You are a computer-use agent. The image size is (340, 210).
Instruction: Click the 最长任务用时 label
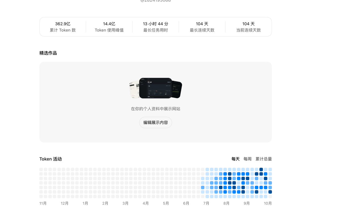[x=156, y=30]
